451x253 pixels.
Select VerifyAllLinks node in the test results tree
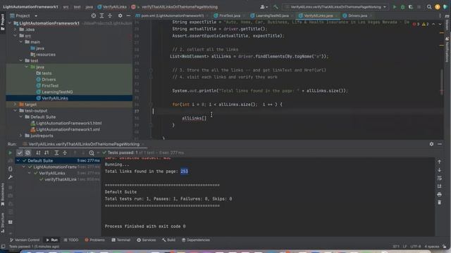click(x=52, y=174)
